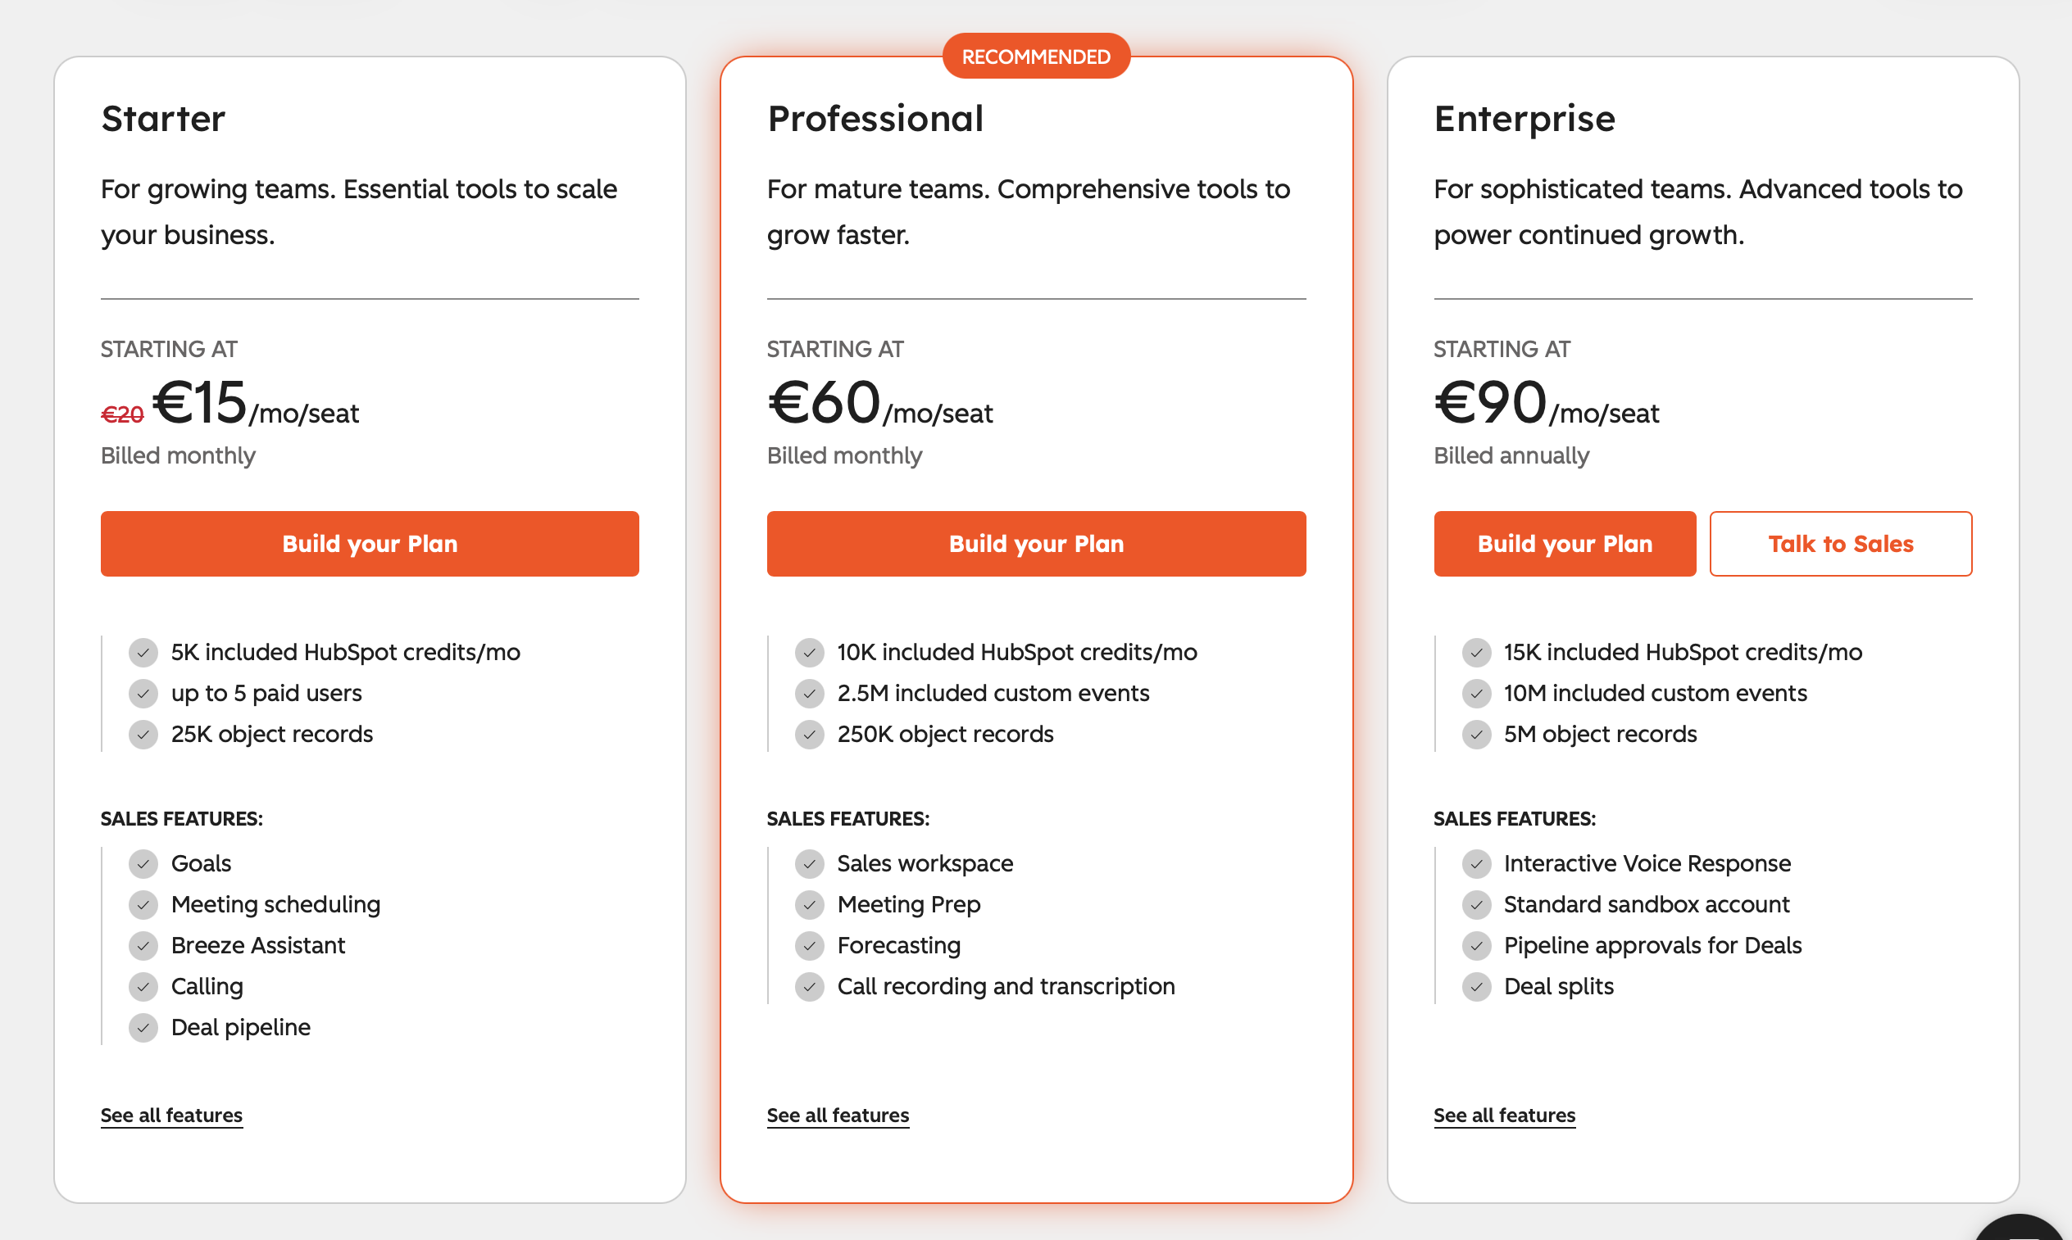Viewport: 2072px width, 1240px height.
Task: Click the checkmark beside Sales workspace
Action: (x=810, y=863)
